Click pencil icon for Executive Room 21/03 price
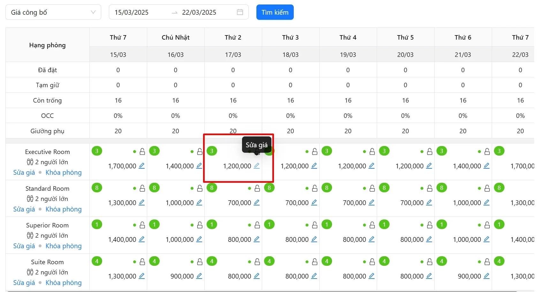The width and height of the screenshot is (546, 292). [x=487, y=166]
